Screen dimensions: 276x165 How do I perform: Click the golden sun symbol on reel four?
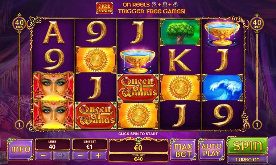point(180,88)
